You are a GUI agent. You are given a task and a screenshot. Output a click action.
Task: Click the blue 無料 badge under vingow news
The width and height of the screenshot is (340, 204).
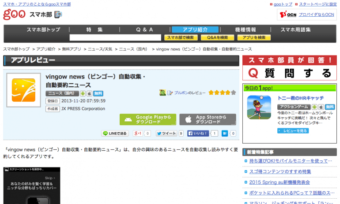(x=98, y=93)
